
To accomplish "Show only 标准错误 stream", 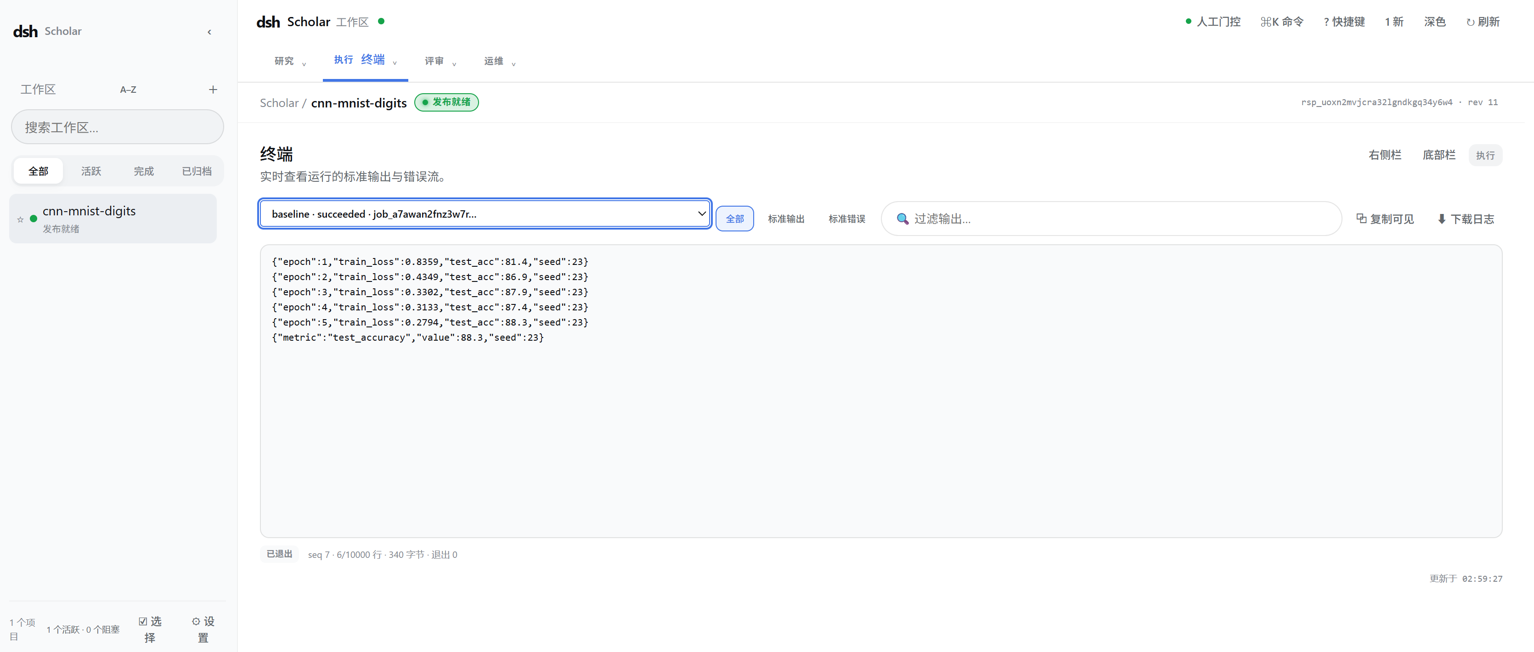I will [x=846, y=219].
